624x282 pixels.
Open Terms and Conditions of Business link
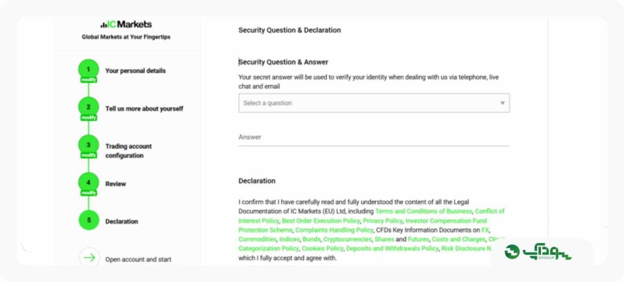click(x=424, y=211)
